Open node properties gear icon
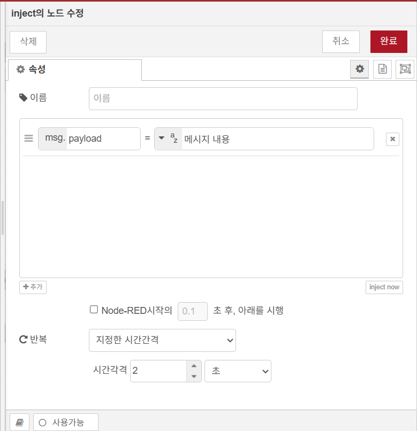The image size is (417, 431). tap(360, 69)
